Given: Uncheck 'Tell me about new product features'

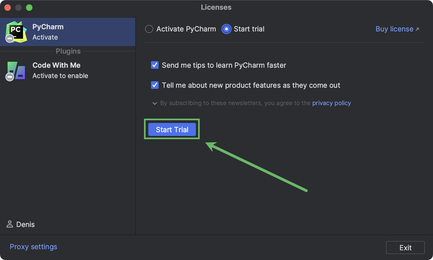Looking at the screenshot, I should coord(155,85).
